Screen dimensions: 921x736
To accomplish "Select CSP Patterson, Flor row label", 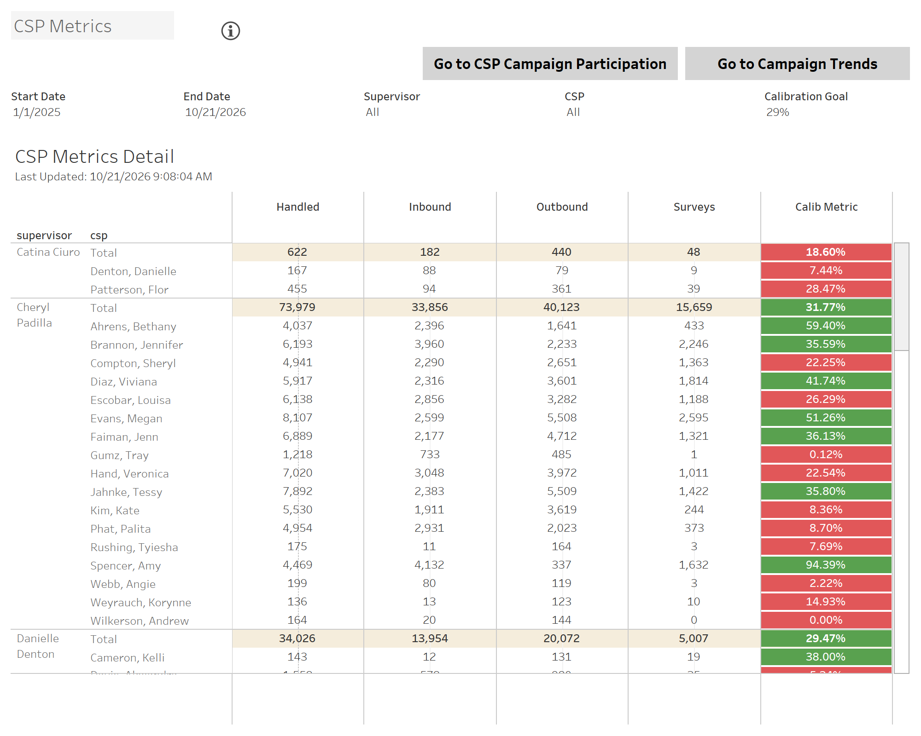I will point(129,290).
